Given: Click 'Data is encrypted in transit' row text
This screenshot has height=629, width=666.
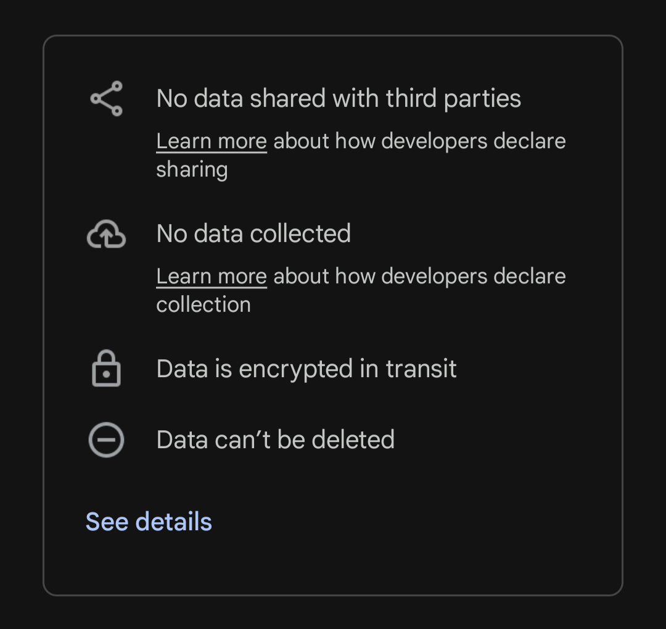Looking at the screenshot, I should click(306, 369).
